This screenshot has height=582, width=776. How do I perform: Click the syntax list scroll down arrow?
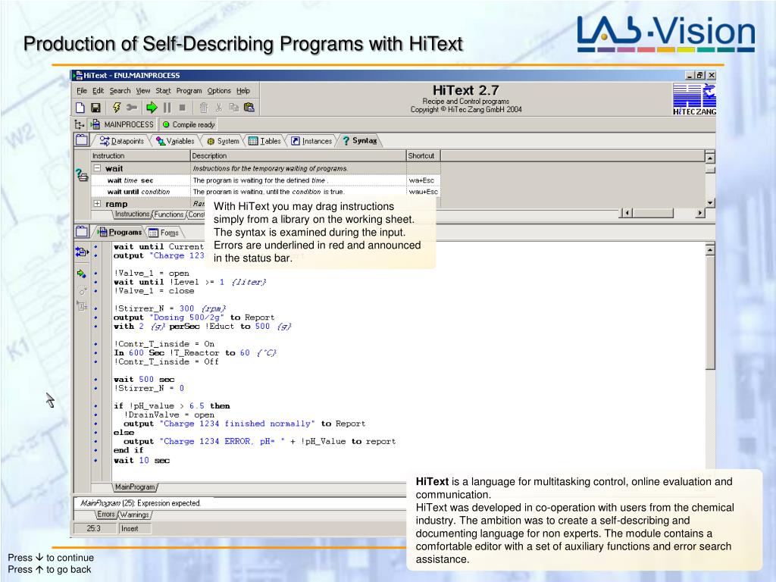(710, 202)
